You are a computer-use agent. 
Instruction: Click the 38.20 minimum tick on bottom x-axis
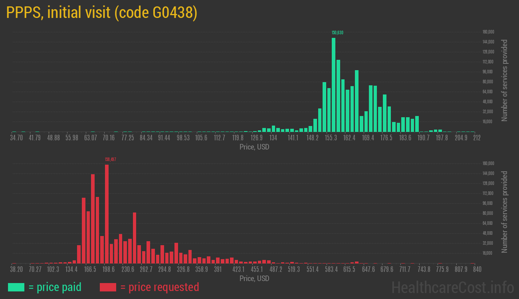16,269
